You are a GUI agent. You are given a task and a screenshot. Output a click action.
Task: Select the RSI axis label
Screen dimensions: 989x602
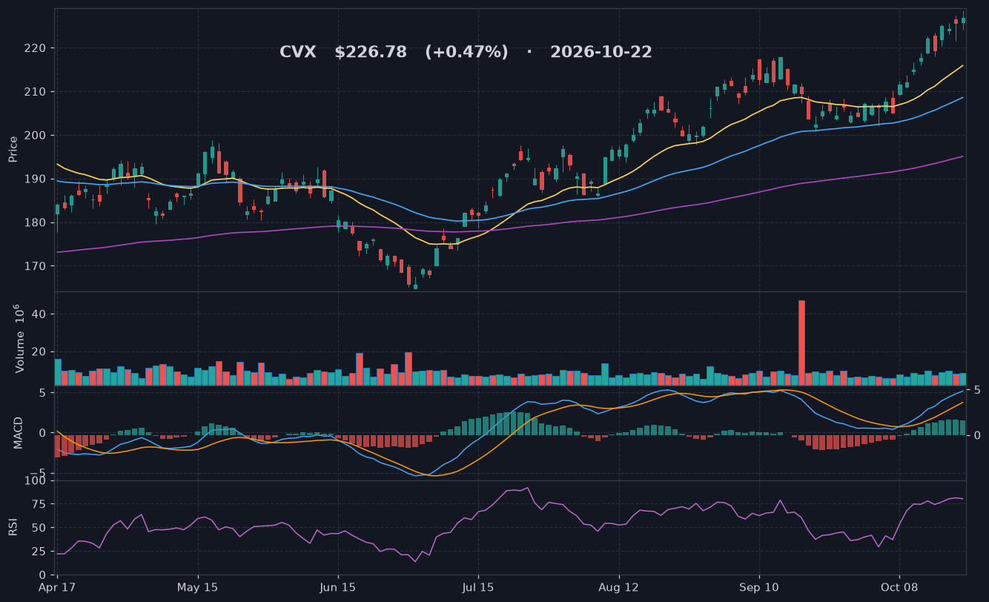coord(13,527)
